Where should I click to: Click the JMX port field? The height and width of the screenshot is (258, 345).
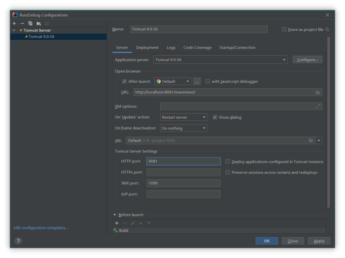point(184,183)
